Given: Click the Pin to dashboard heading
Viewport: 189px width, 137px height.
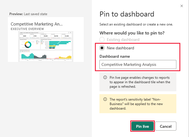Looking at the screenshot, I should (x=127, y=14).
